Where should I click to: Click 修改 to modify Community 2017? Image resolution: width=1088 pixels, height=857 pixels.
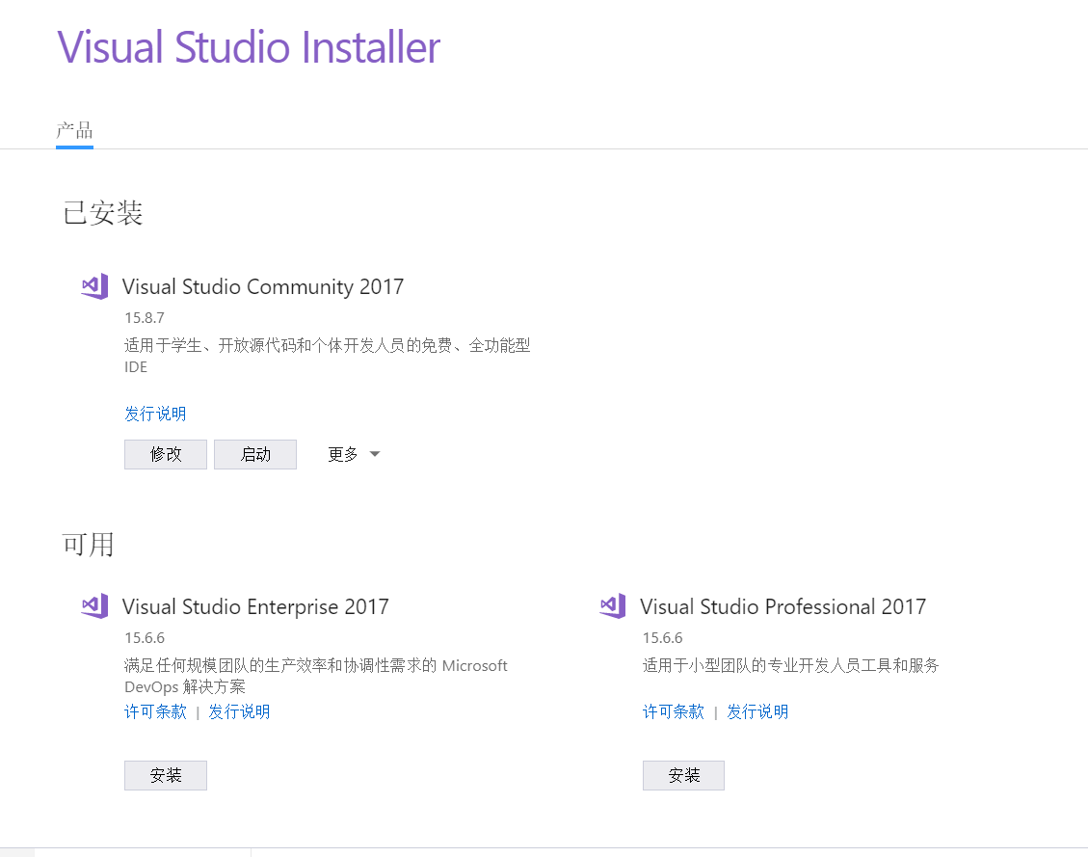(x=165, y=453)
